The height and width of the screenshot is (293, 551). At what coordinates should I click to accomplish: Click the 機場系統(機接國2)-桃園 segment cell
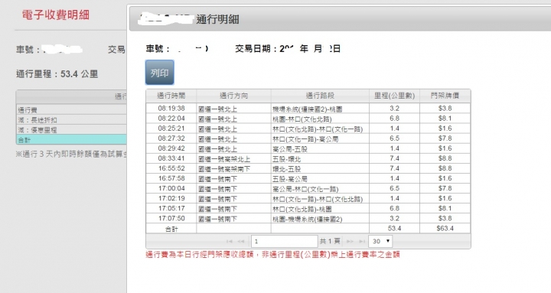320,109
